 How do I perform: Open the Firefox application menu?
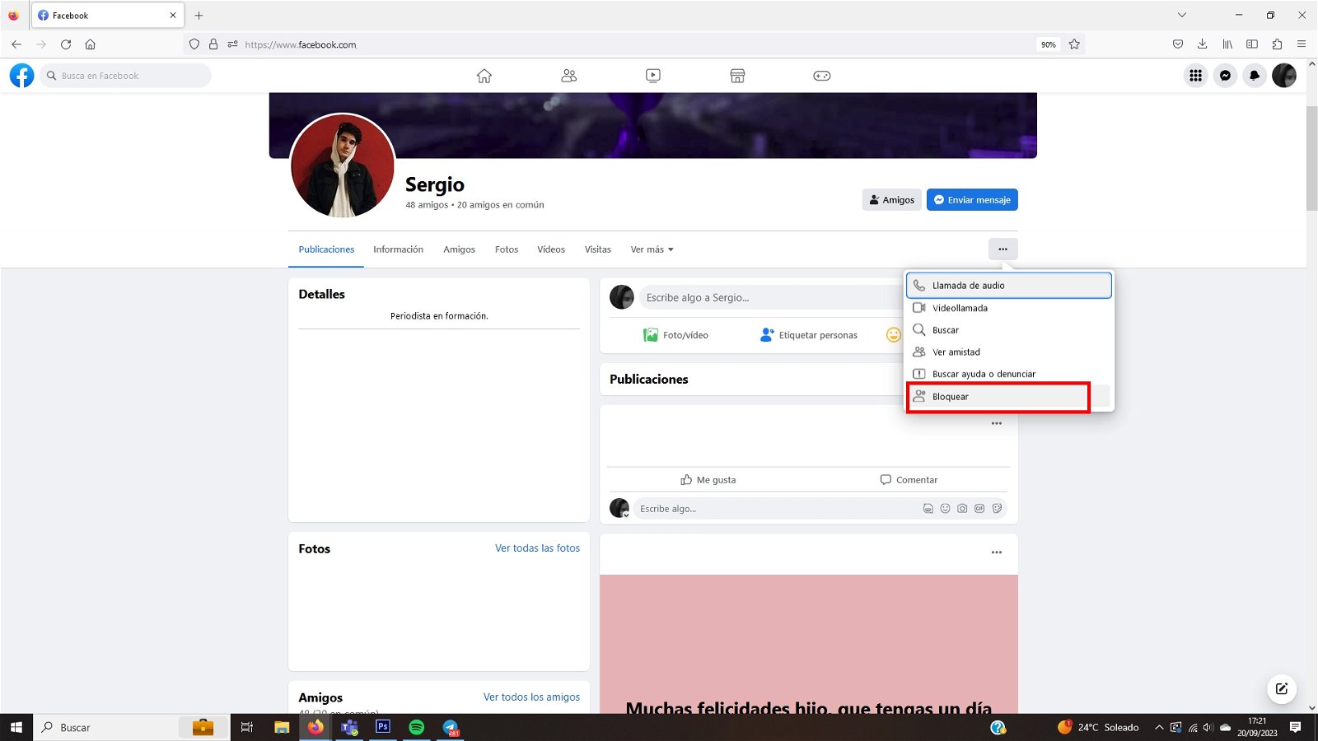point(1302,44)
